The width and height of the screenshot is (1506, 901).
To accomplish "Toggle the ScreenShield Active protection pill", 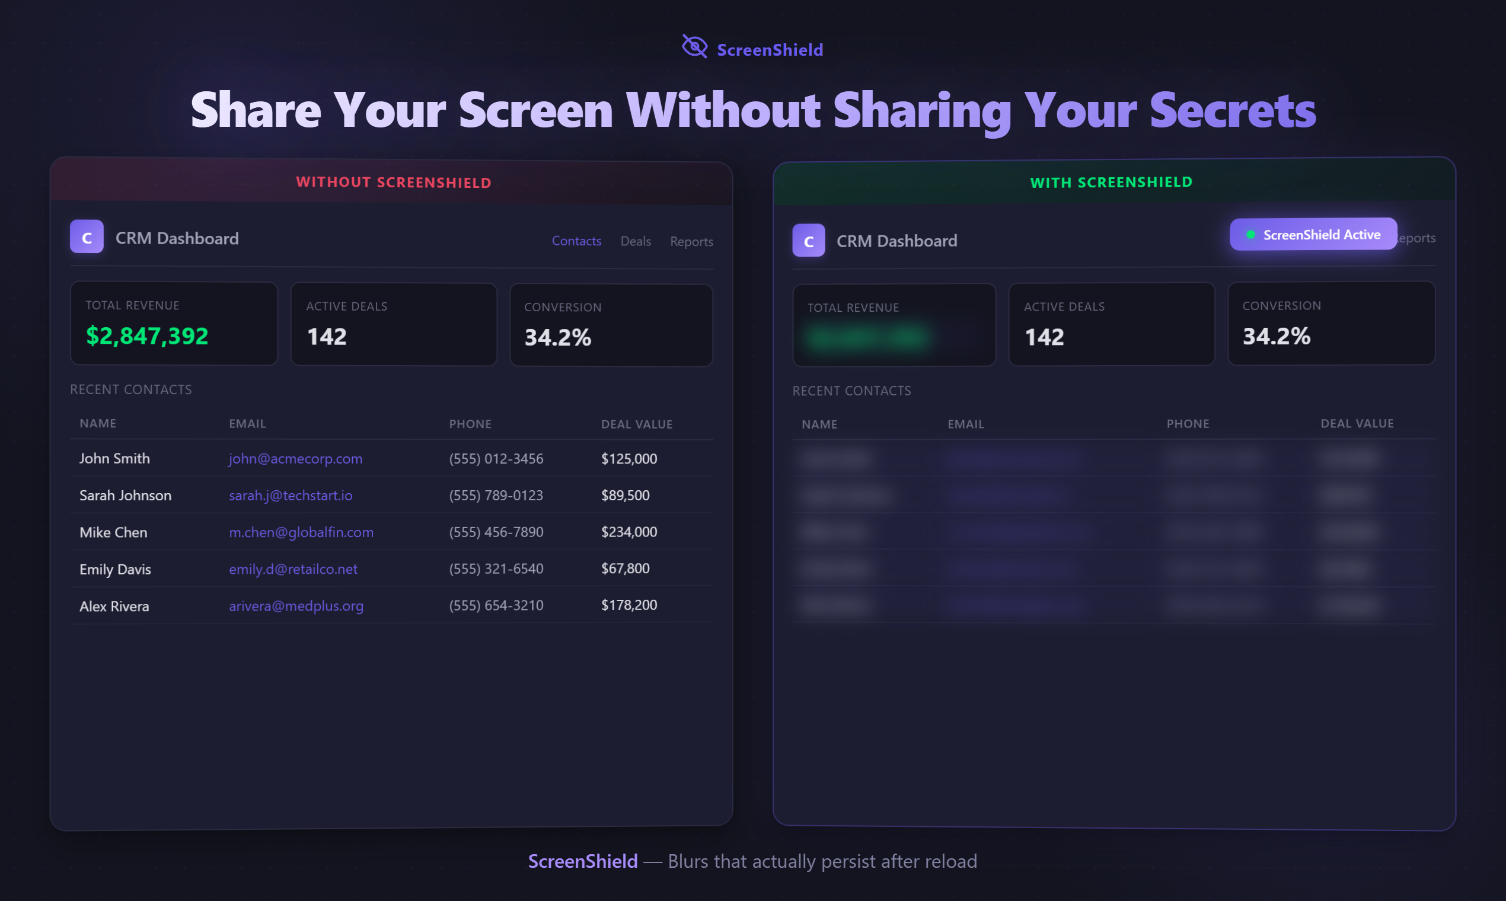I will (x=1313, y=234).
